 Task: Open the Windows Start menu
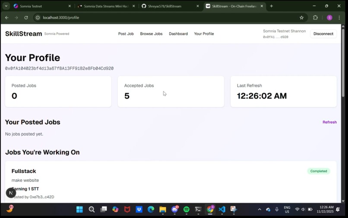click(79, 209)
